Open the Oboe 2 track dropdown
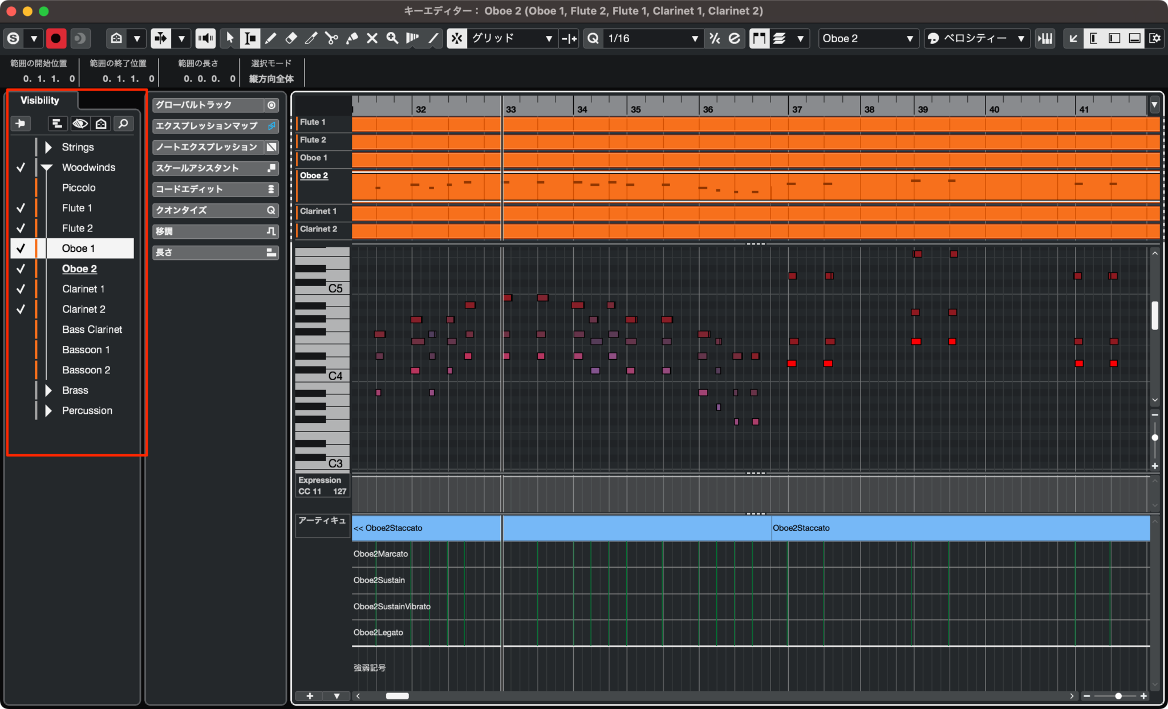Screen dimensions: 1168x709 pyautogui.click(x=867, y=38)
